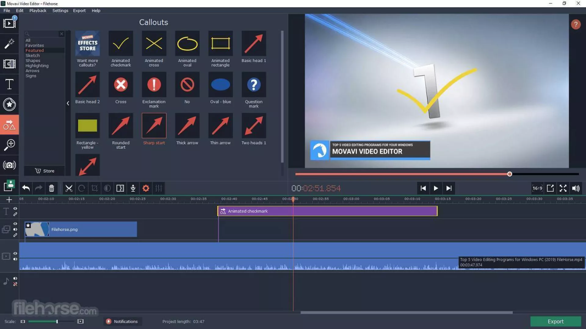Open the Stickers star tab
This screenshot has height=329, width=586.
(x=9, y=104)
